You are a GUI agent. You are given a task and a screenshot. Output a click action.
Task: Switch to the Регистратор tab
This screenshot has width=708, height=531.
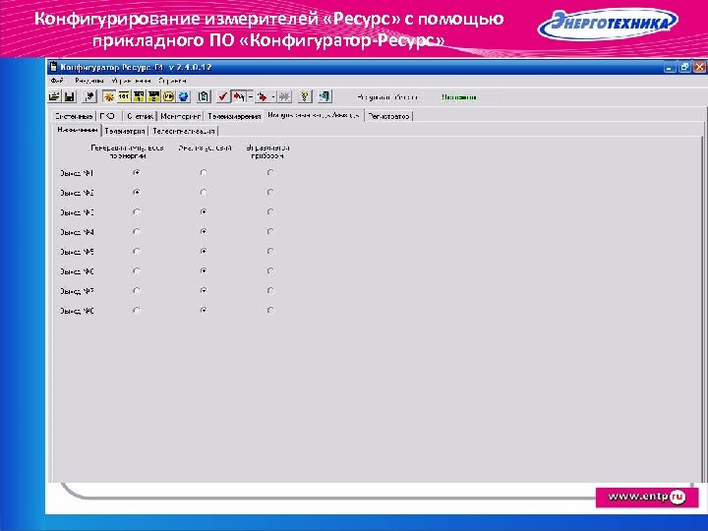388,116
